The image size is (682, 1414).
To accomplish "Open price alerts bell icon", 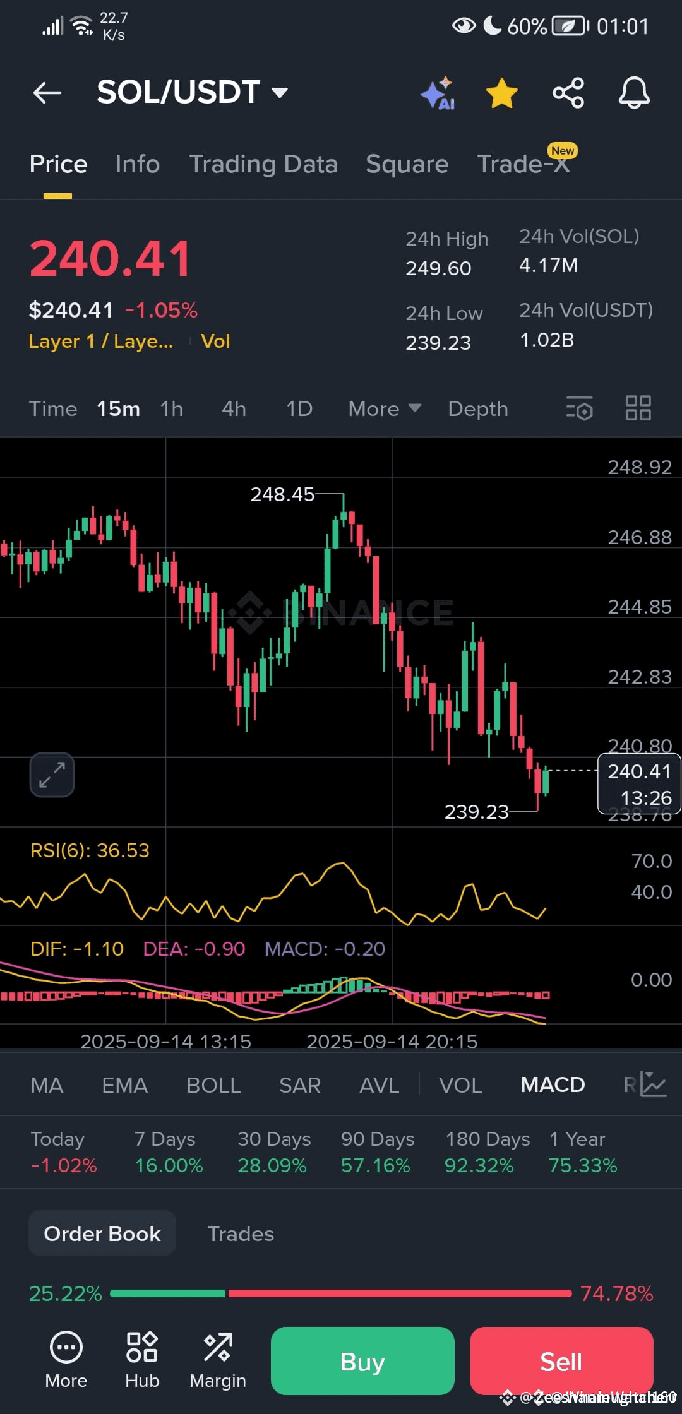I will point(634,93).
